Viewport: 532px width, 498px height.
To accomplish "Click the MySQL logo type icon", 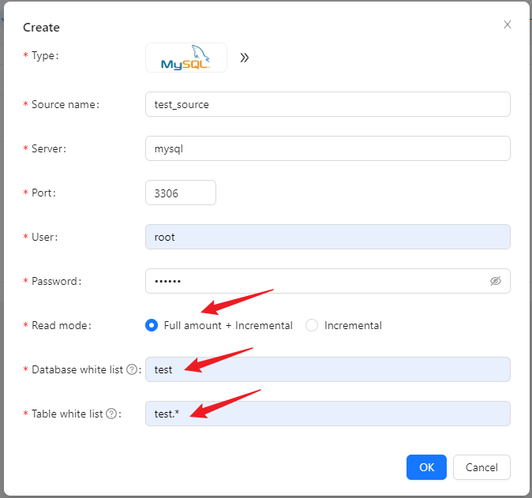I will pyautogui.click(x=185, y=58).
